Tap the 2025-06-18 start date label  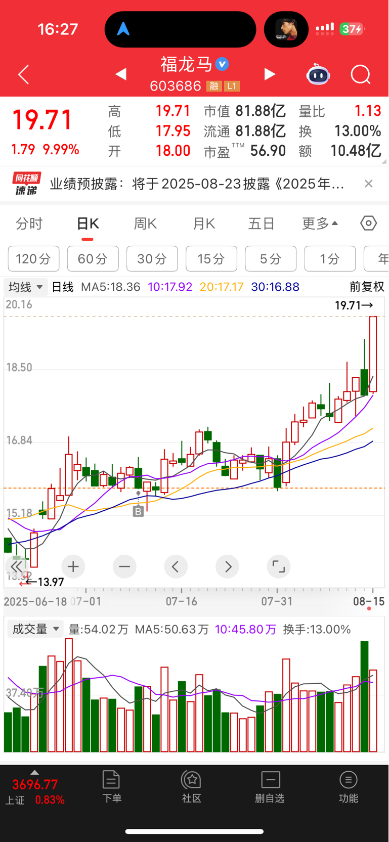coord(35,601)
